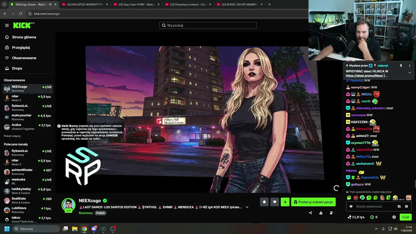Screen dimensions: 416x234
Task: Open the chat text style icon
Action: [x=399, y=206]
